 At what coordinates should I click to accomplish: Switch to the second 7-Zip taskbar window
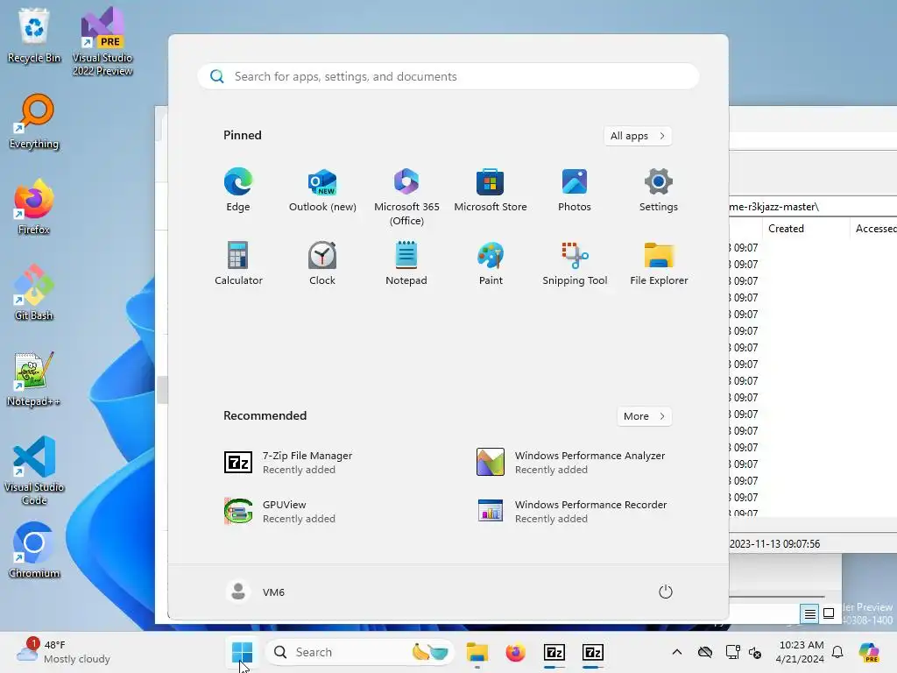pos(593,652)
